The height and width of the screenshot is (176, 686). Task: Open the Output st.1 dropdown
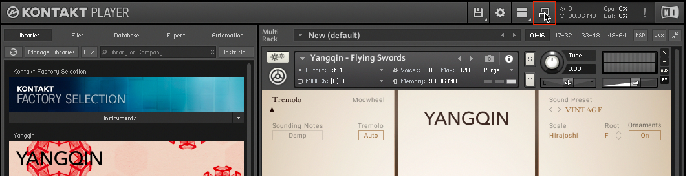click(x=381, y=70)
